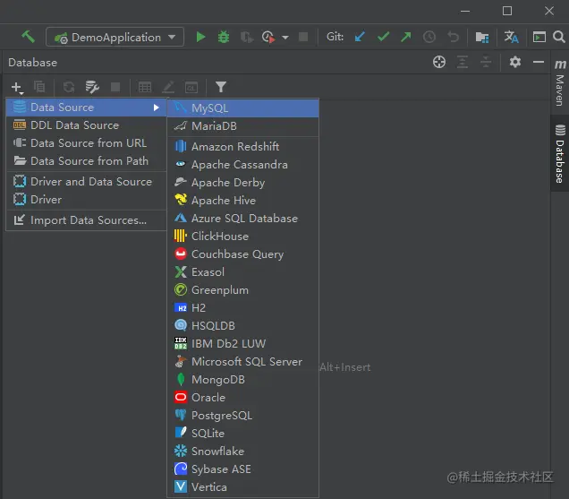The height and width of the screenshot is (499, 569).
Task: Click the Collapse All icon in Database panel
Action: coord(486,62)
